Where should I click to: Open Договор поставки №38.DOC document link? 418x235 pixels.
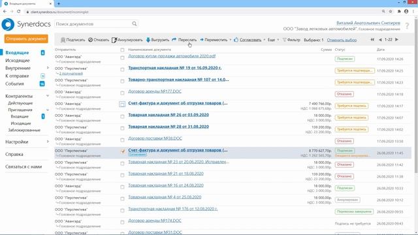coord(155,138)
